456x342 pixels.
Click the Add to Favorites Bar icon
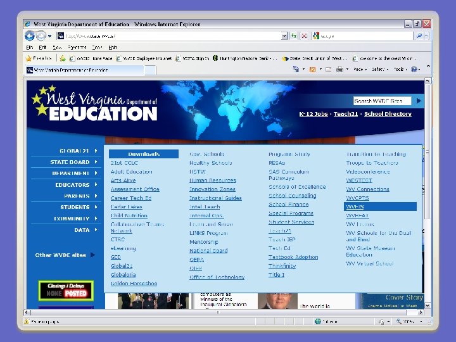click(x=63, y=58)
